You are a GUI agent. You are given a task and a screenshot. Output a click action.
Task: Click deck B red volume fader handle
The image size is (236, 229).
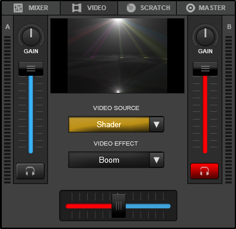click(205, 69)
